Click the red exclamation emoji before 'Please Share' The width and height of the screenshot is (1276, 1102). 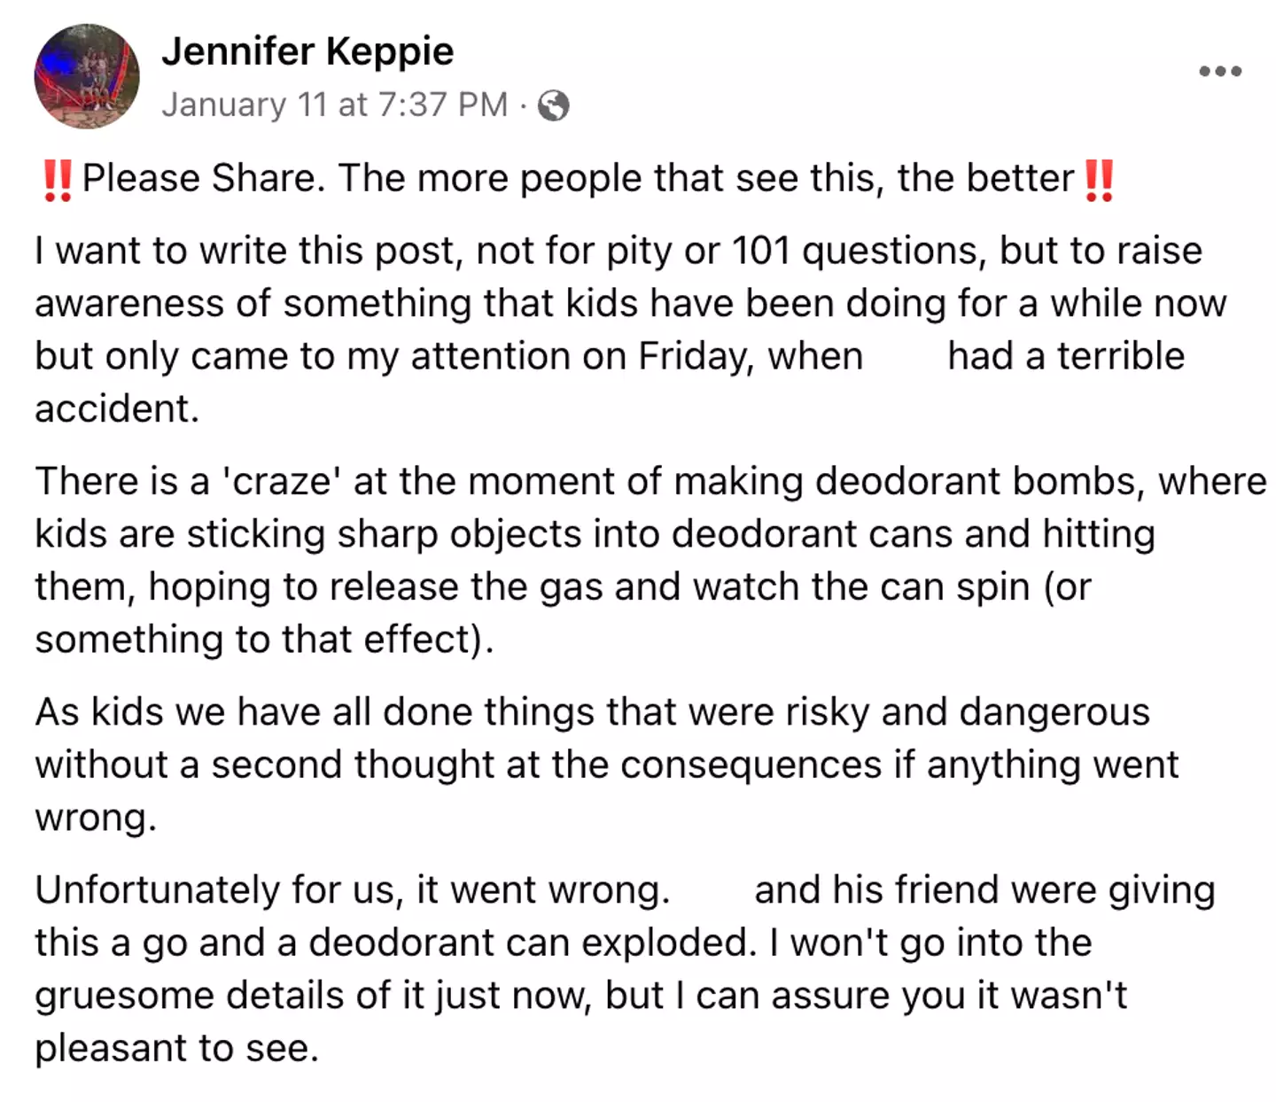pyautogui.click(x=58, y=179)
